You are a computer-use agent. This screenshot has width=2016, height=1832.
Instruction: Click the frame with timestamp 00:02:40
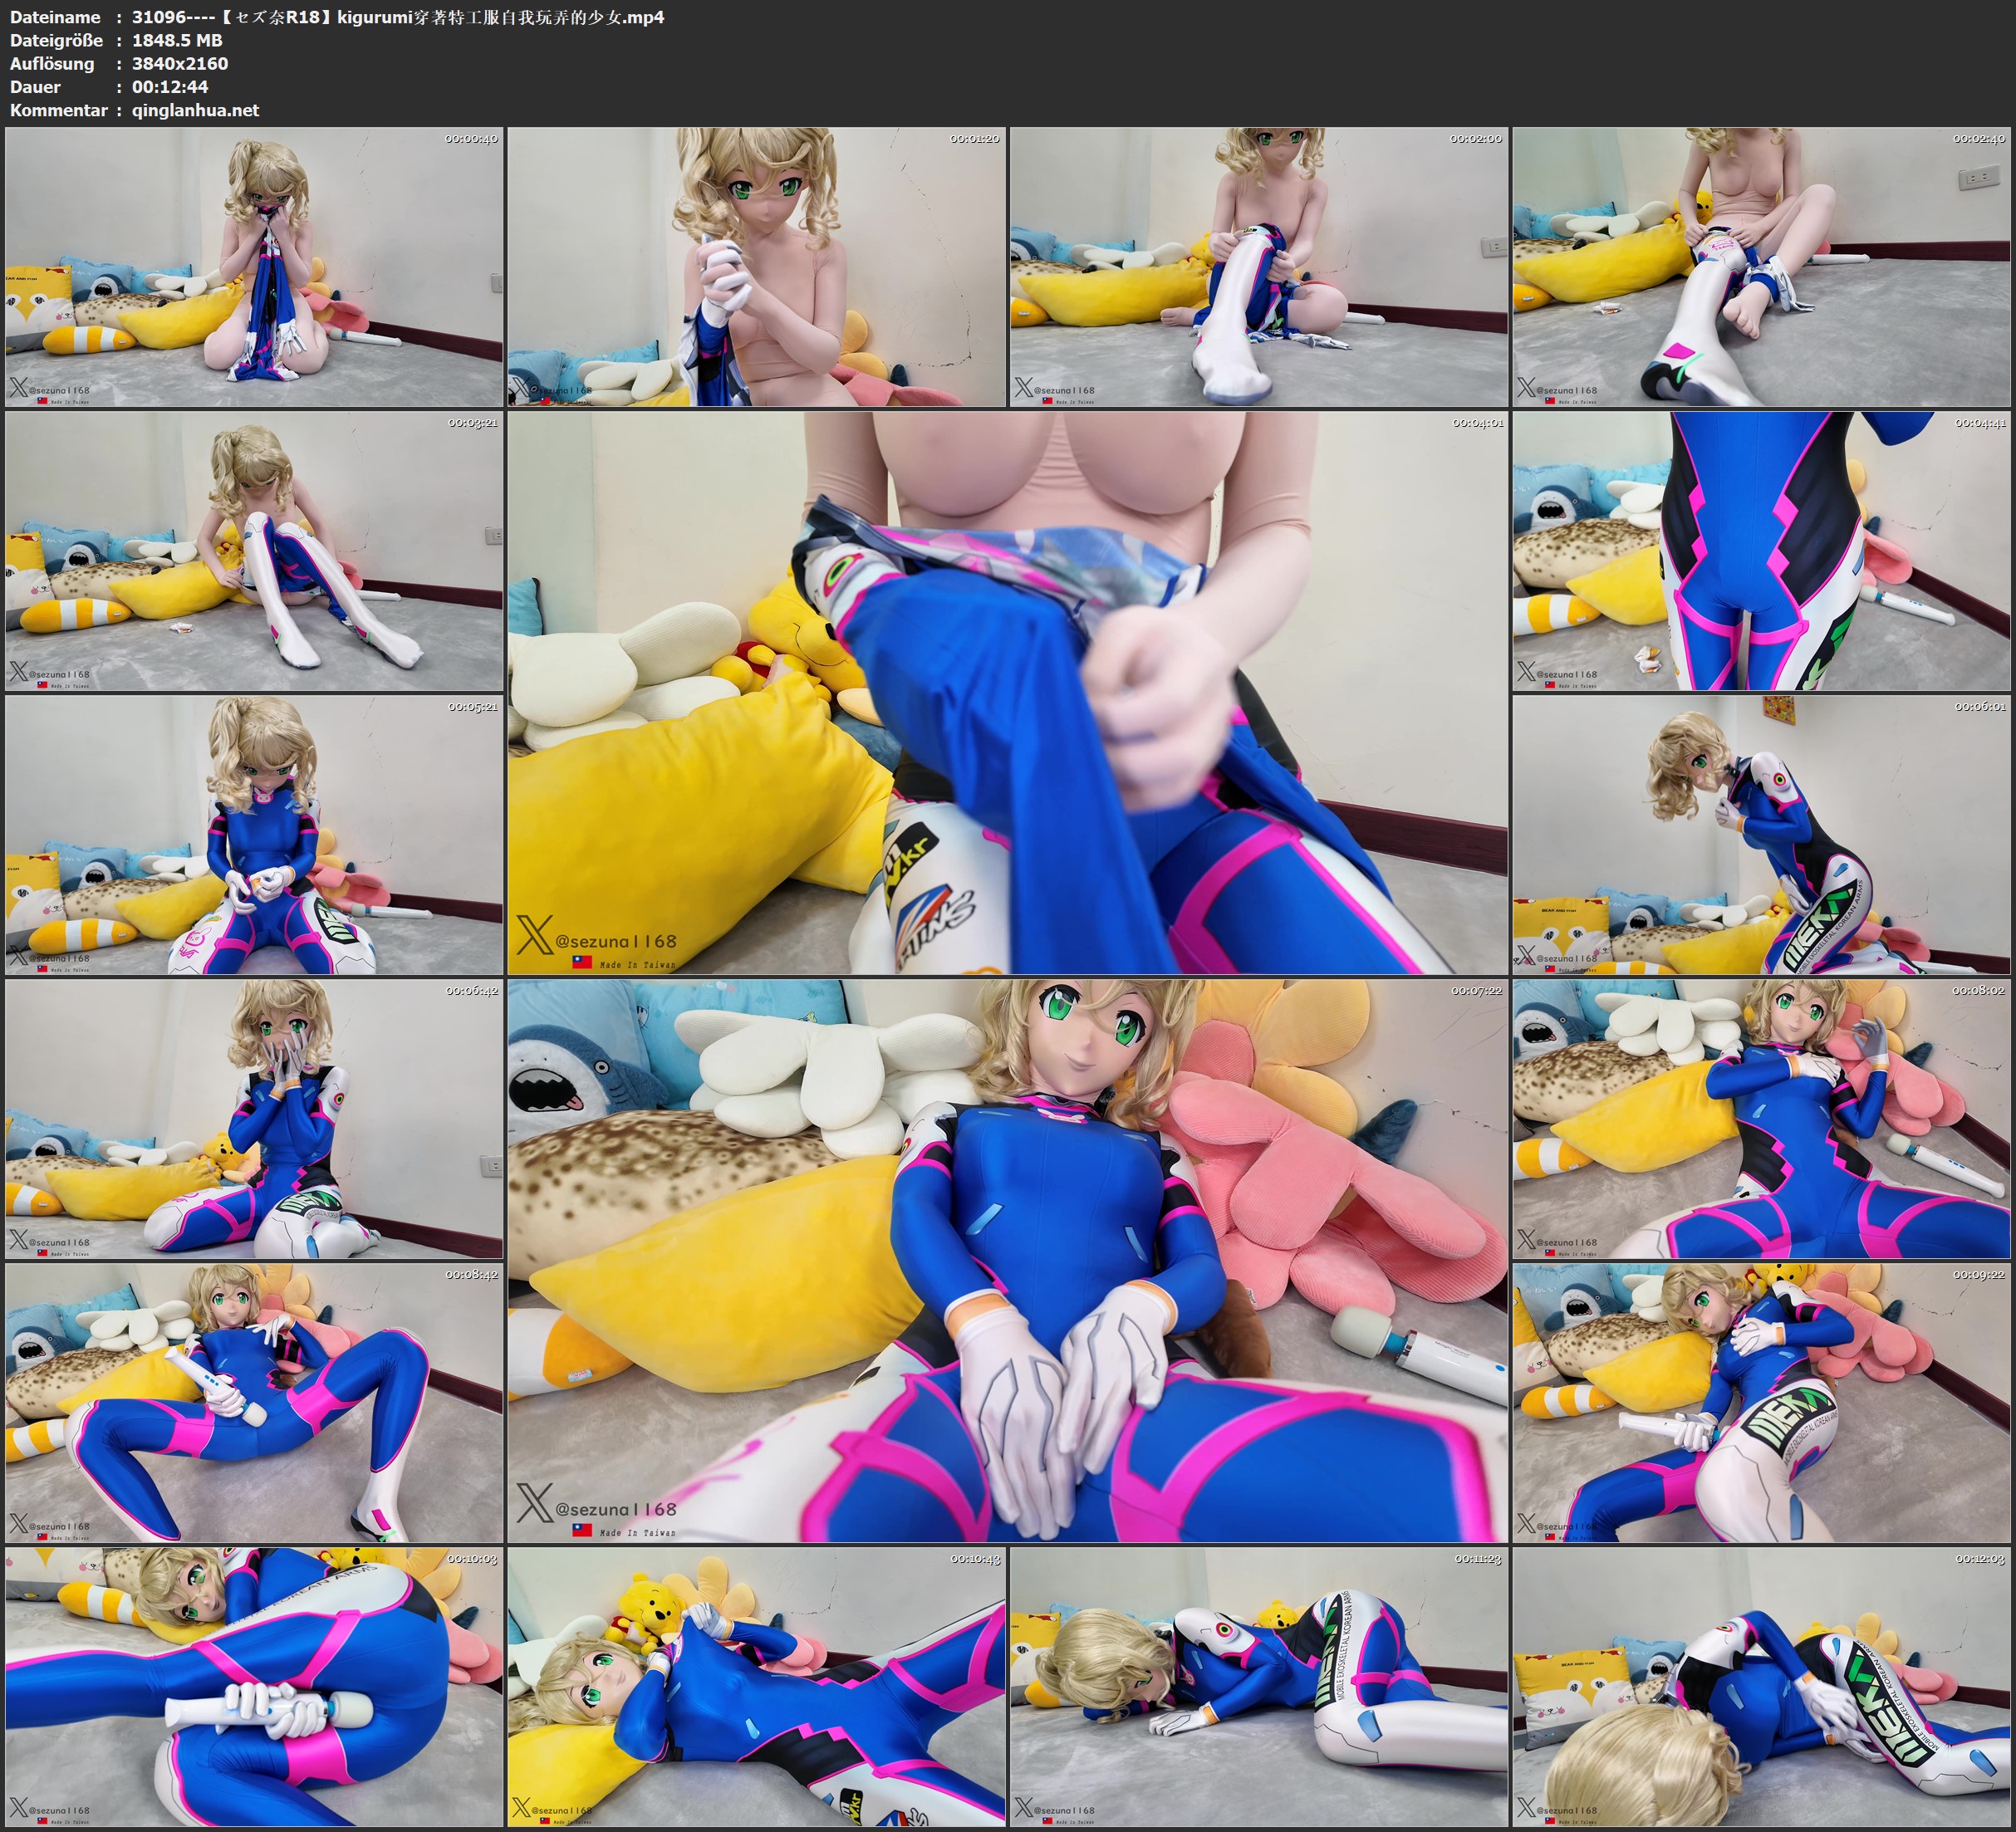(1760, 267)
